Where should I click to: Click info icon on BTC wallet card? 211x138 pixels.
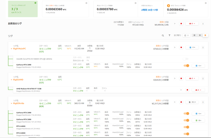point(206,3)
